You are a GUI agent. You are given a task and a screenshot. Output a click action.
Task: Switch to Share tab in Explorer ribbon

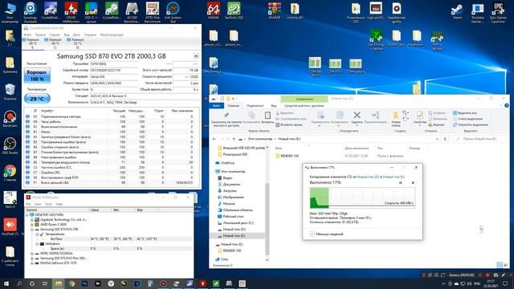coord(255,105)
